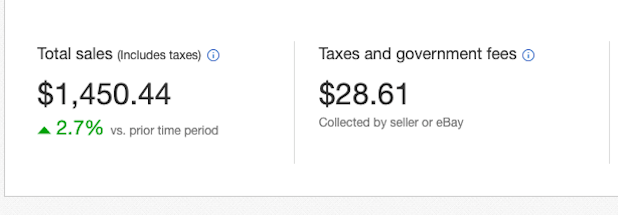Select the 2.7% change value
Screen dimensions: 618x215
tap(79, 128)
